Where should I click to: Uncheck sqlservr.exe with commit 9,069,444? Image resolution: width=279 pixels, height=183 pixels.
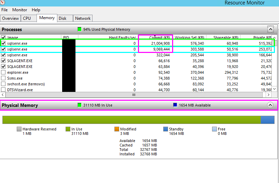coord(3,49)
